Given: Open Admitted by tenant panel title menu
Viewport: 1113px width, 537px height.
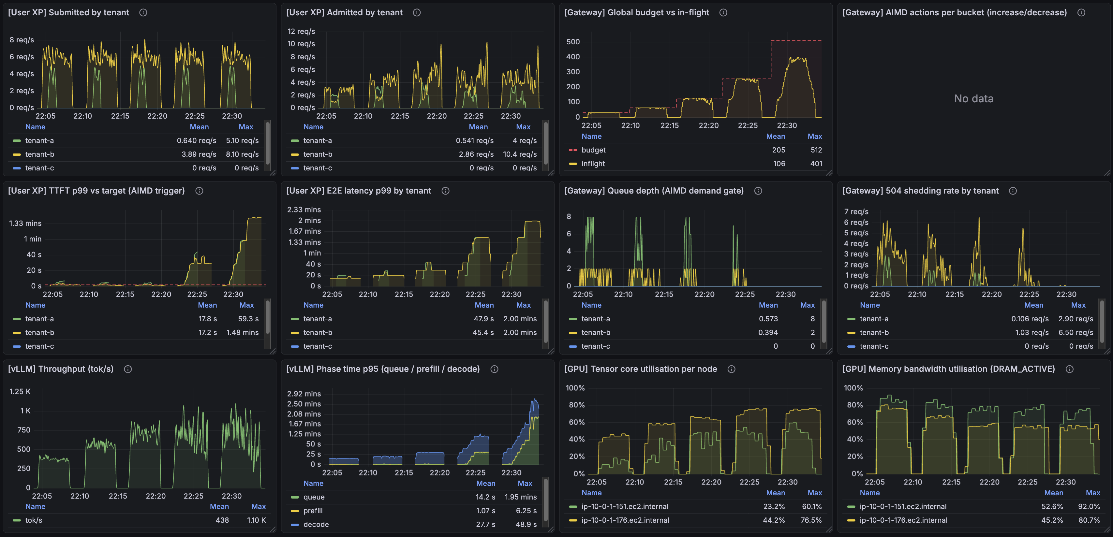Looking at the screenshot, I should click(344, 12).
